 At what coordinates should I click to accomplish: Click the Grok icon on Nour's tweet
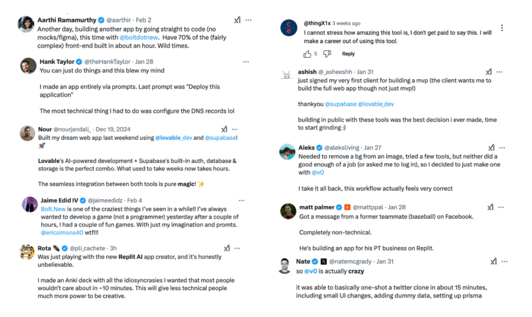click(x=224, y=129)
